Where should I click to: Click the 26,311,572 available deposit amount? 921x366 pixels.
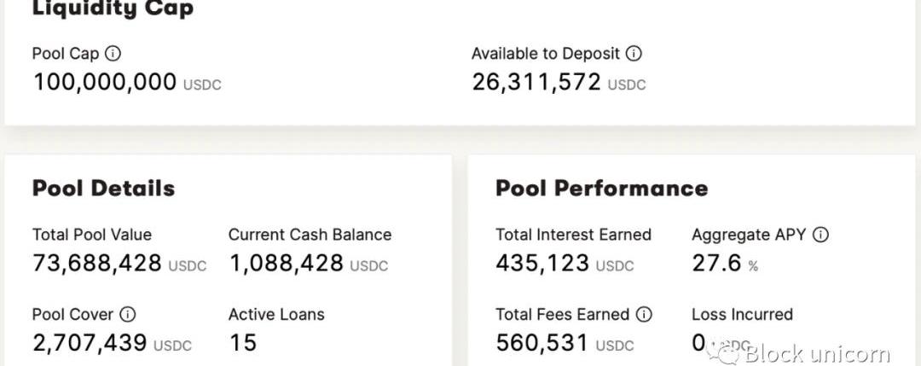[536, 82]
